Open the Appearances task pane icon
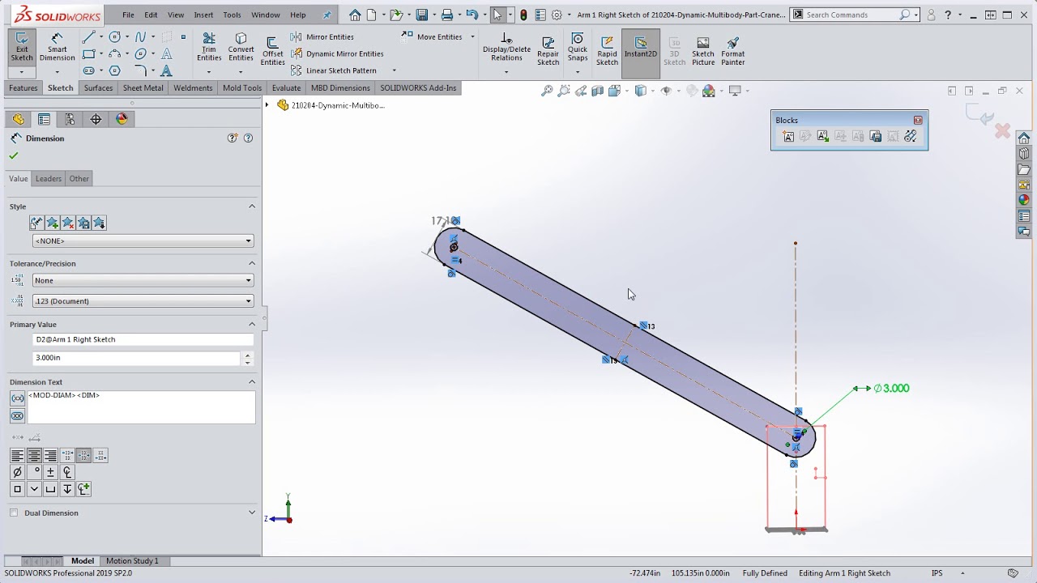 pos(1024,200)
